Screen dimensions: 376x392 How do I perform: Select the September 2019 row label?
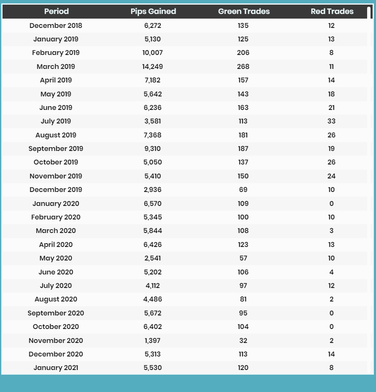[56, 149]
